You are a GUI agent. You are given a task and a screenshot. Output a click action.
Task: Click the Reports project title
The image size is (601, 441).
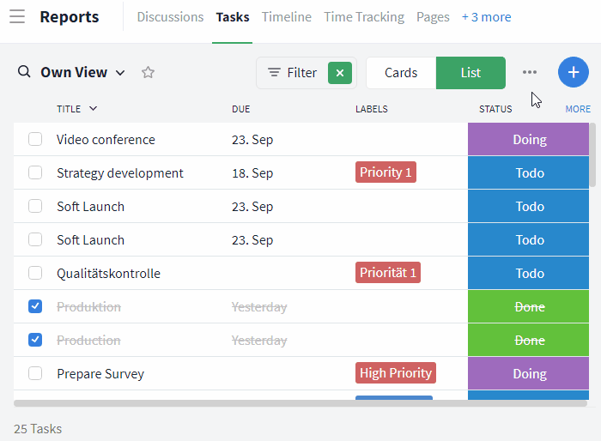click(70, 17)
